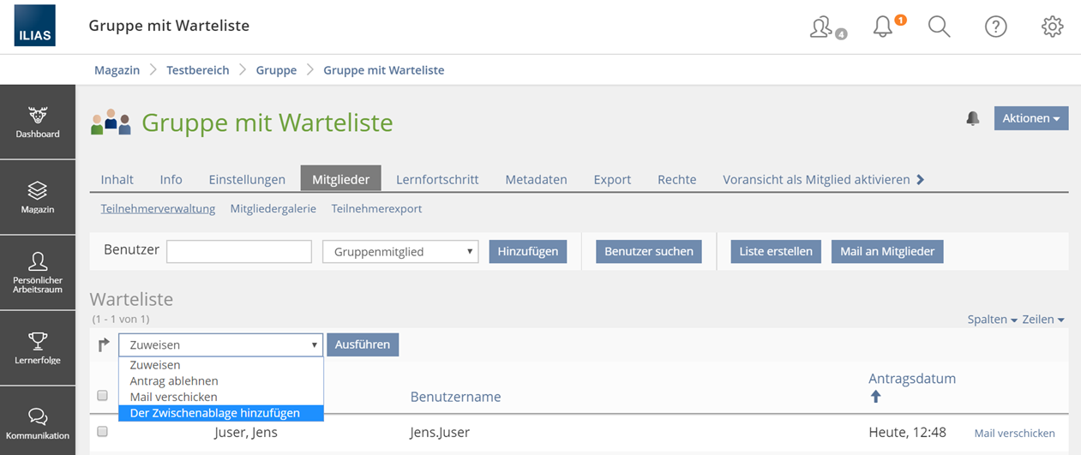The height and width of the screenshot is (455, 1081).
Task: Open the settings gear icon
Action: point(1052,27)
